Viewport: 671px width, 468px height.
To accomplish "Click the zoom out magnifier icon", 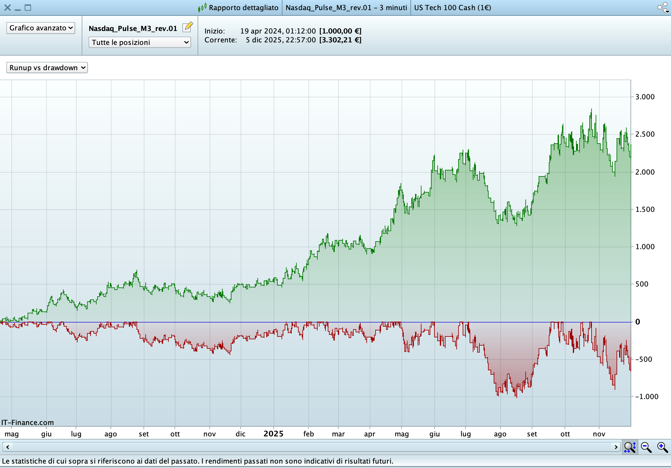I will click(x=646, y=447).
